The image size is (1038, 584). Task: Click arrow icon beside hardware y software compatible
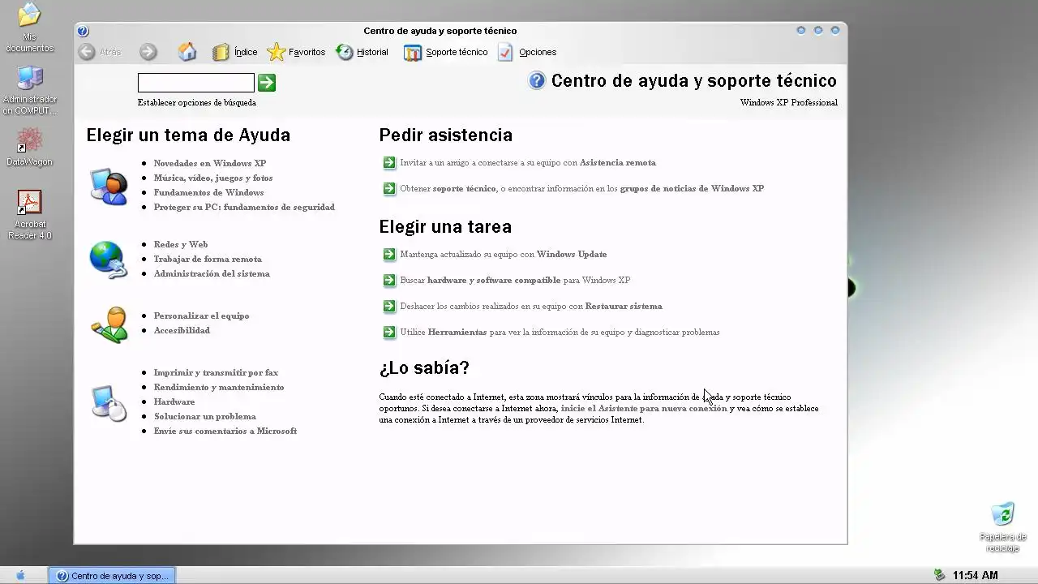point(389,280)
